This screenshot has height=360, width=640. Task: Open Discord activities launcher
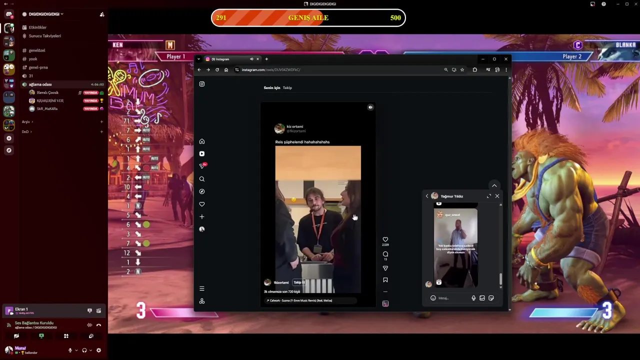pyautogui.click(x=66, y=336)
